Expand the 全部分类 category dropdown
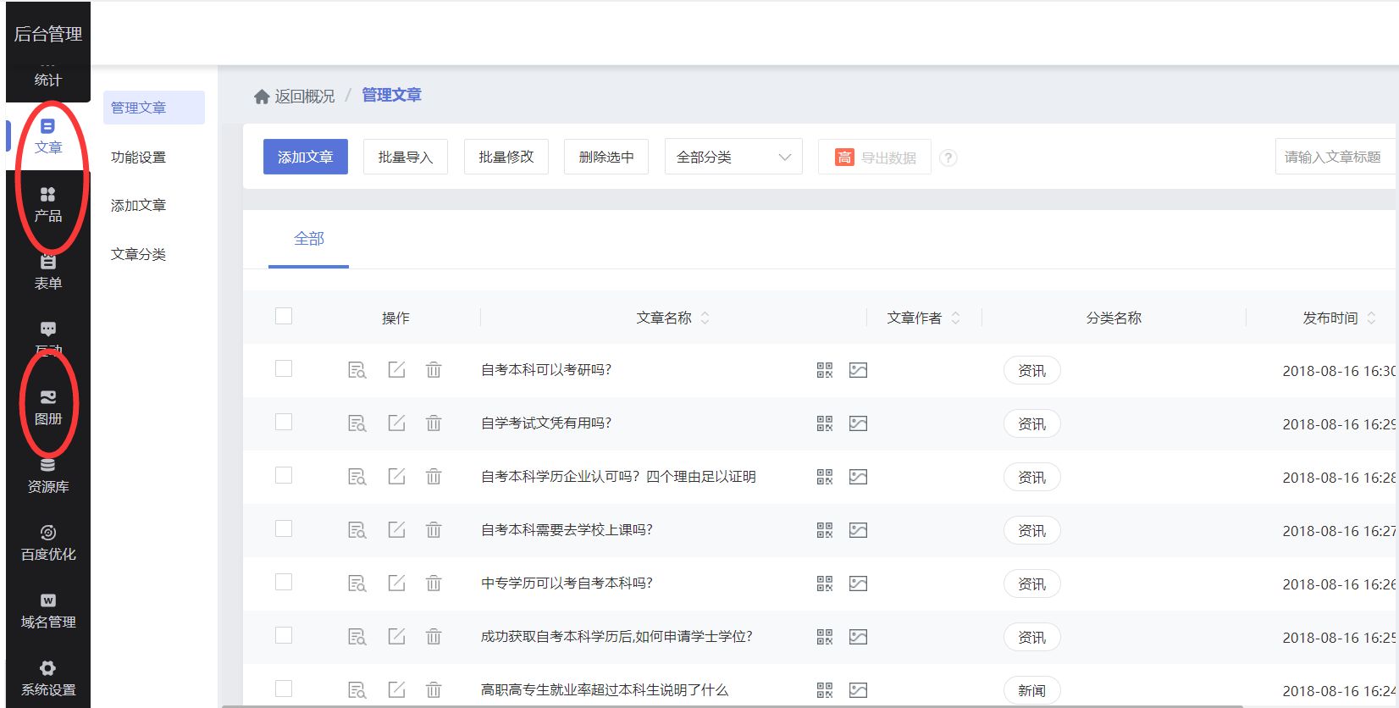The width and height of the screenshot is (1399, 708). [733, 158]
